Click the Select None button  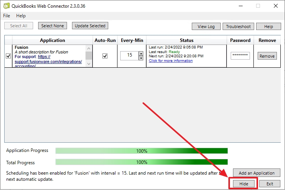click(x=52, y=26)
